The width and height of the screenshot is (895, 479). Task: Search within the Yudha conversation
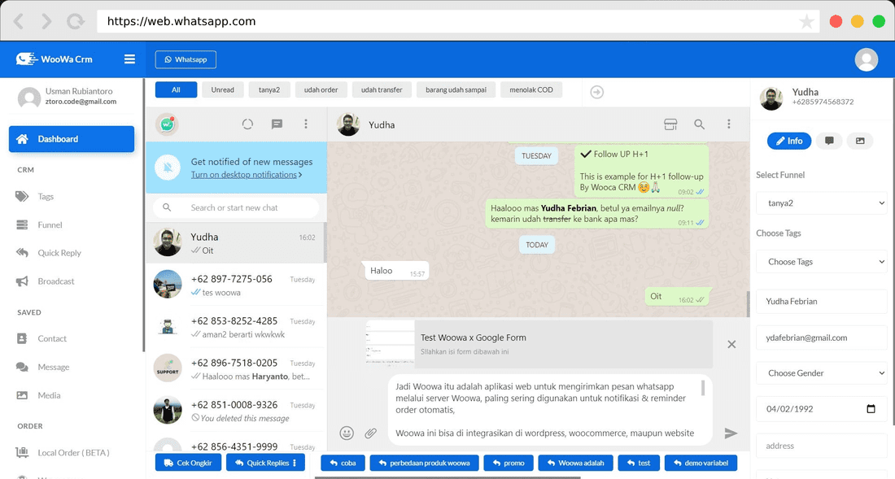(x=699, y=124)
